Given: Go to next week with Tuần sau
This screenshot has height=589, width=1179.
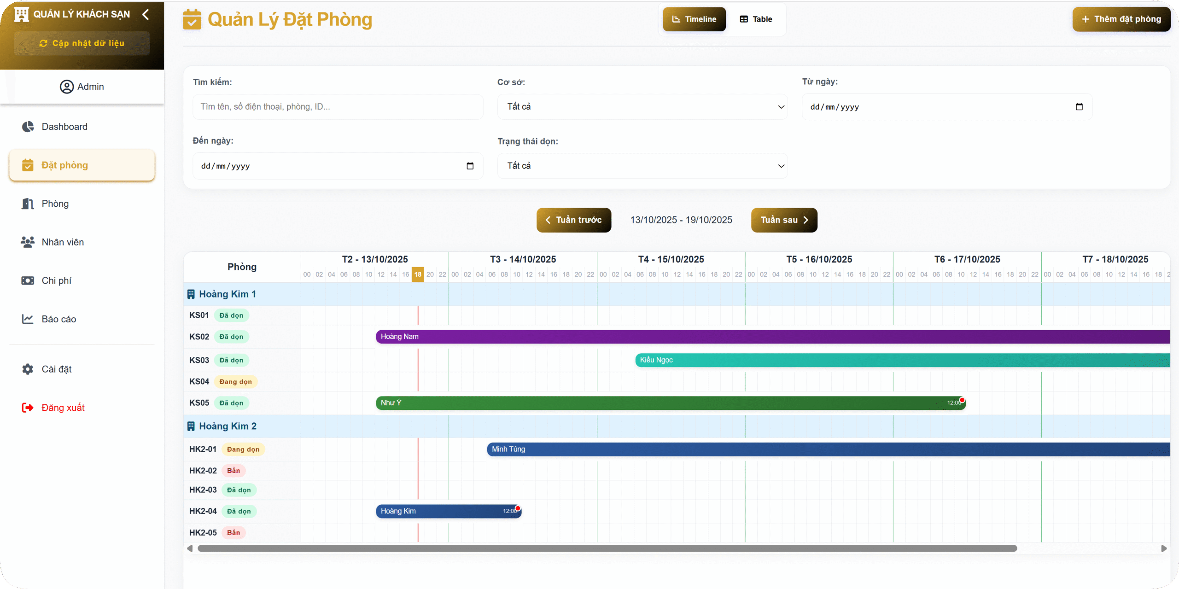Looking at the screenshot, I should (x=784, y=220).
